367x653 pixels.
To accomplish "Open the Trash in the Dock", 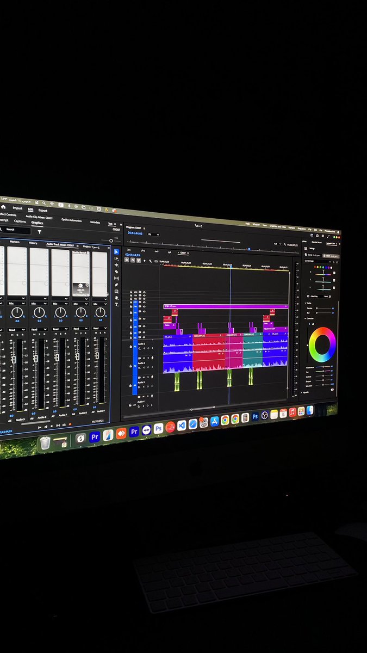I will click(x=46, y=443).
